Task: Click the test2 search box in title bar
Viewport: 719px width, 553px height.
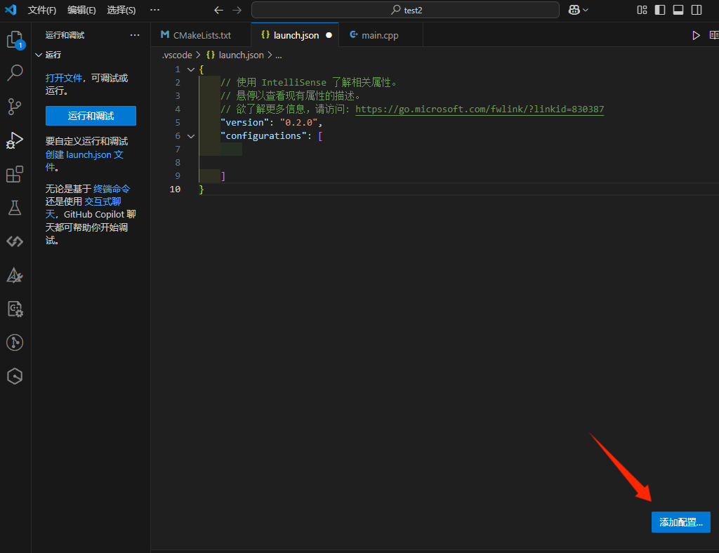Action: (405, 10)
